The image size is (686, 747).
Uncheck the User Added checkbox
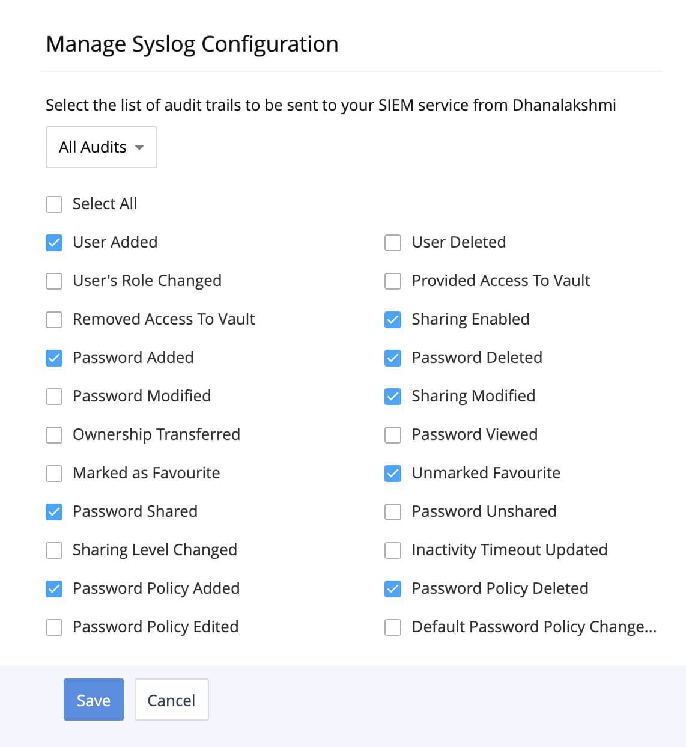point(54,243)
